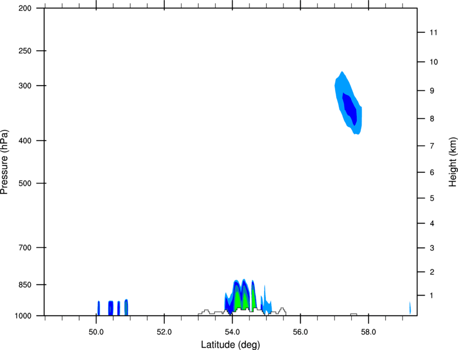Image resolution: width=458 pixels, height=350 pixels.
Task: Click the small blue sliver near 59 degrees latitude
Action: tap(410, 307)
